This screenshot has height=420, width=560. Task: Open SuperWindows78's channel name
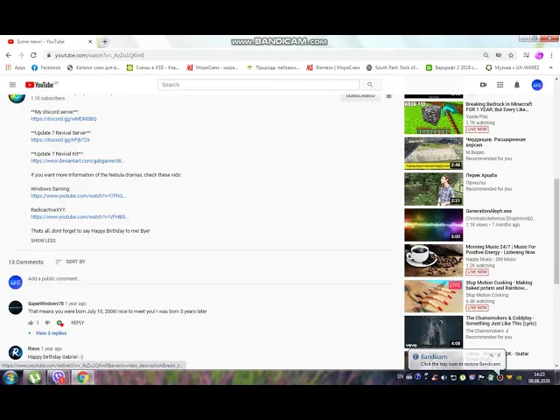pos(45,304)
